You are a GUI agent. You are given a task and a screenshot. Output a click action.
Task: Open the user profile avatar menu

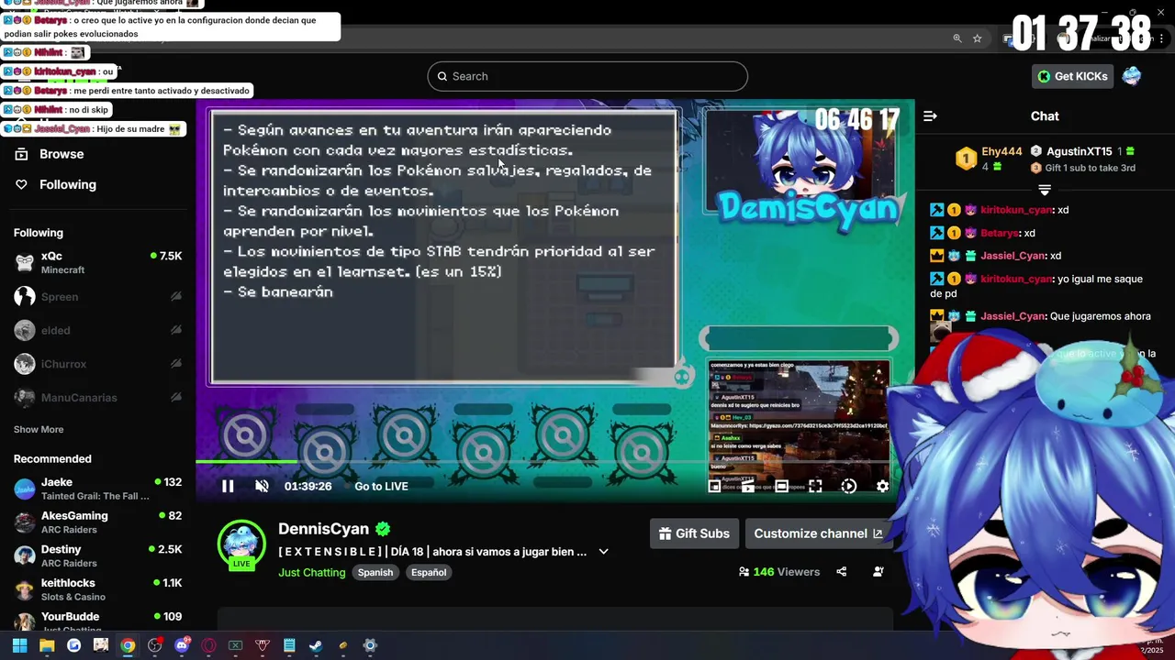(1132, 76)
